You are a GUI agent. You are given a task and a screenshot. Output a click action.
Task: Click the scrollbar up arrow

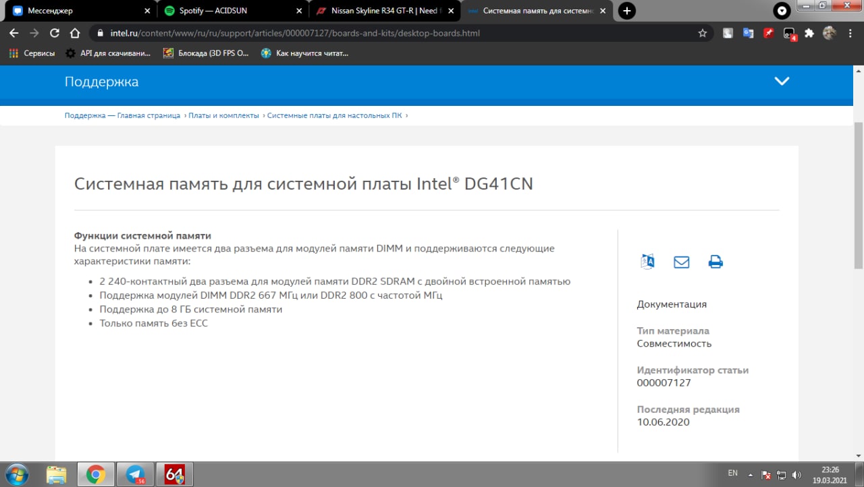(x=858, y=71)
